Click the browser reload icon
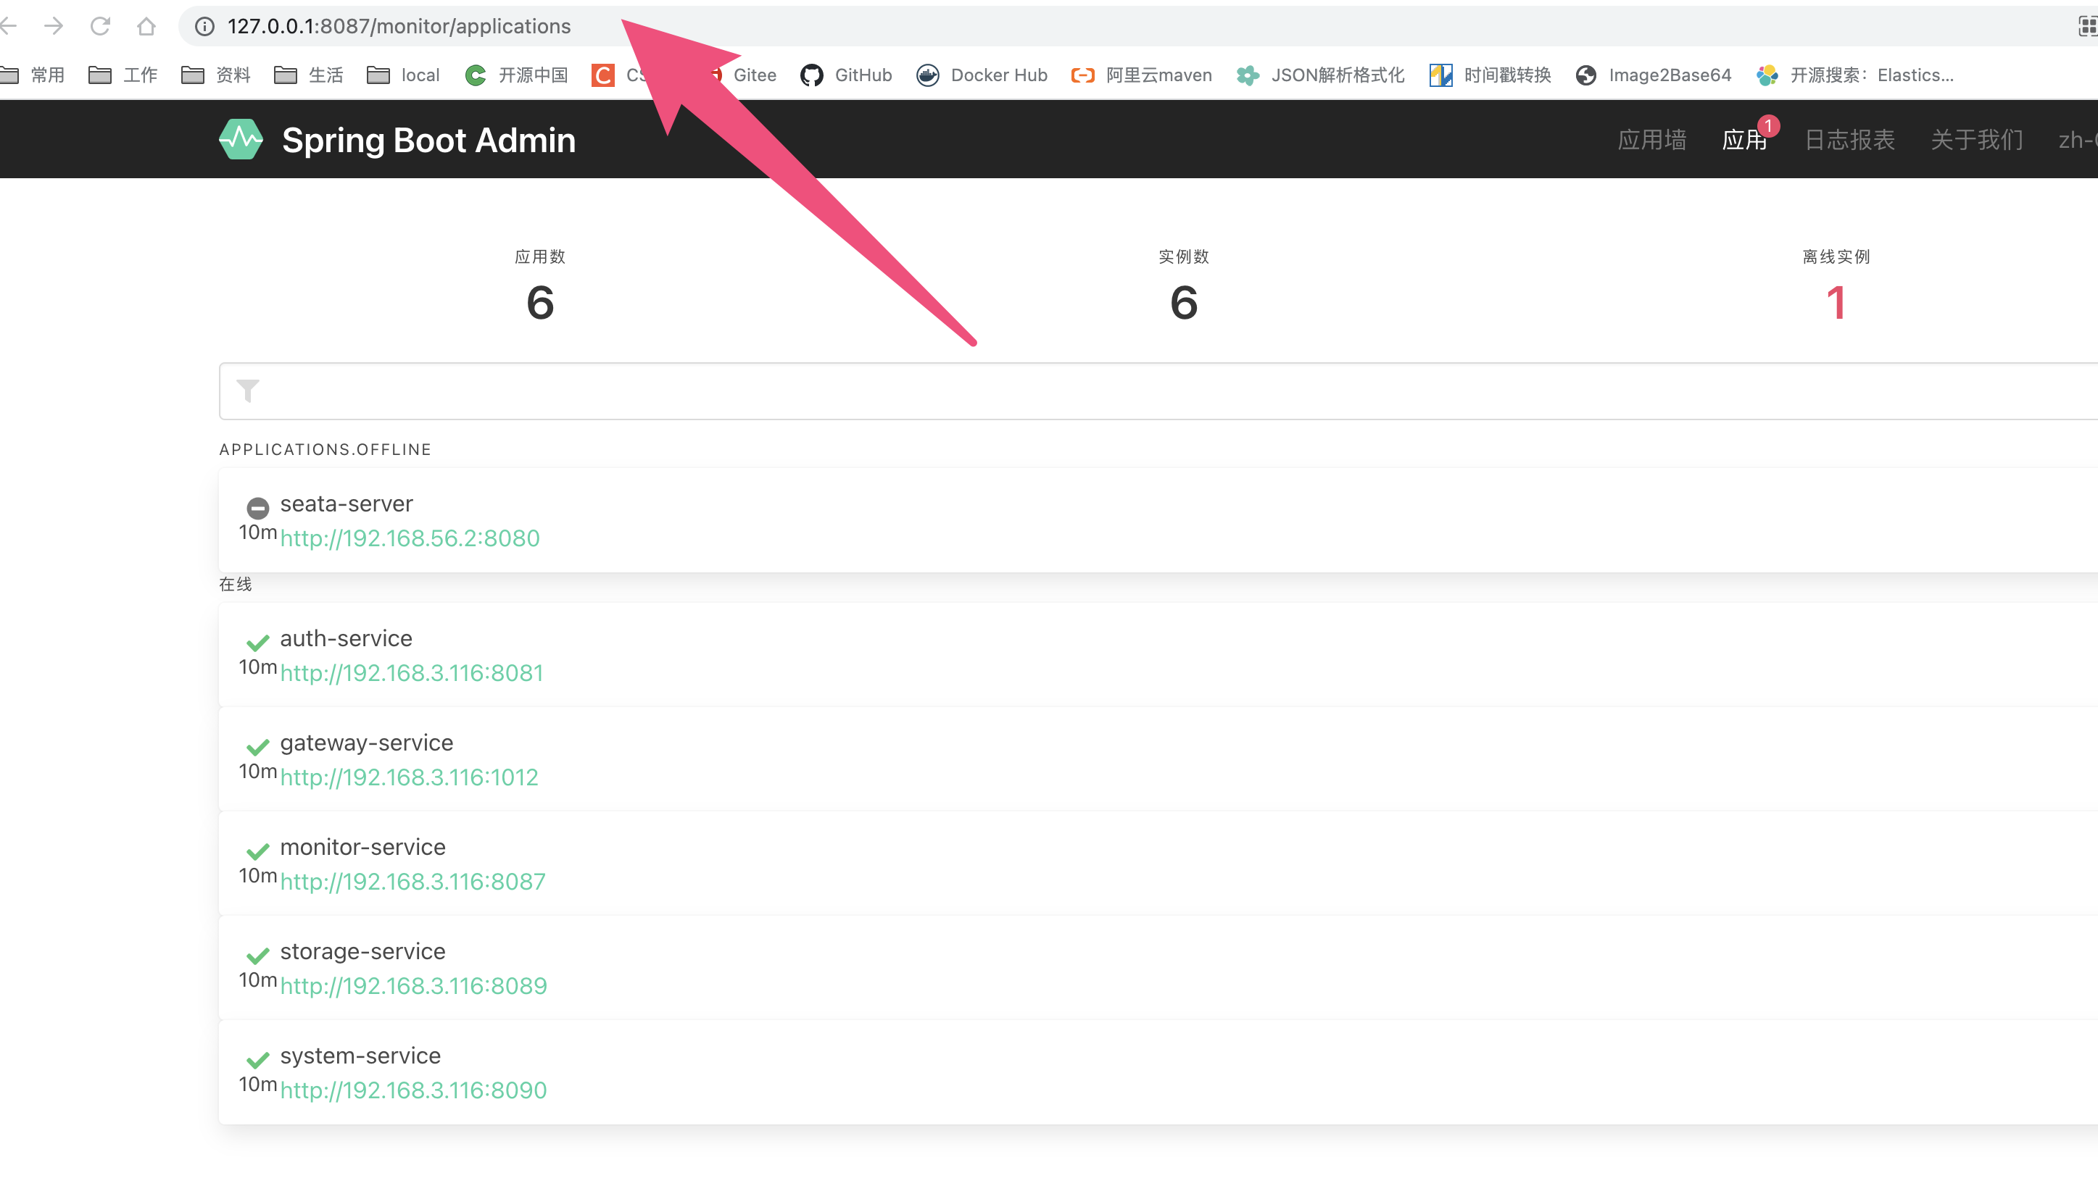The image size is (2098, 1178). (101, 25)
